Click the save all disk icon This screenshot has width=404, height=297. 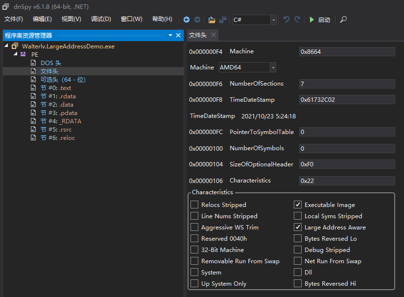click(223, 20)
